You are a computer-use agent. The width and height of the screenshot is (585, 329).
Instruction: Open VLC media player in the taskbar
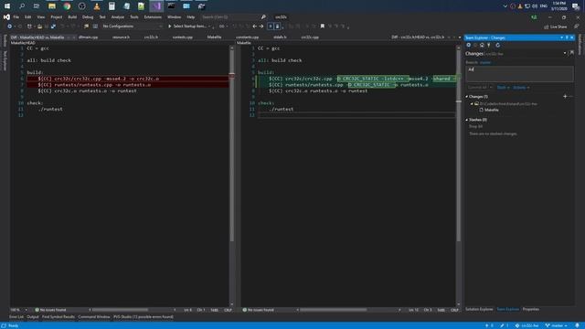(x=97, y=6)
